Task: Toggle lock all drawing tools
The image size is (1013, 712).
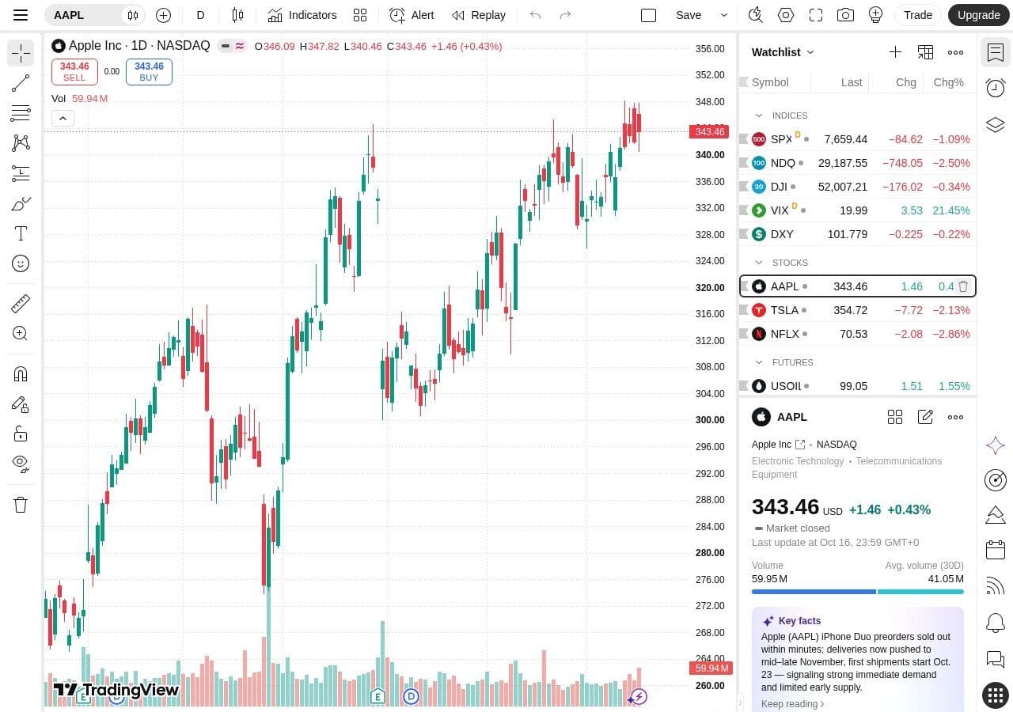Action: coord(21,434)
